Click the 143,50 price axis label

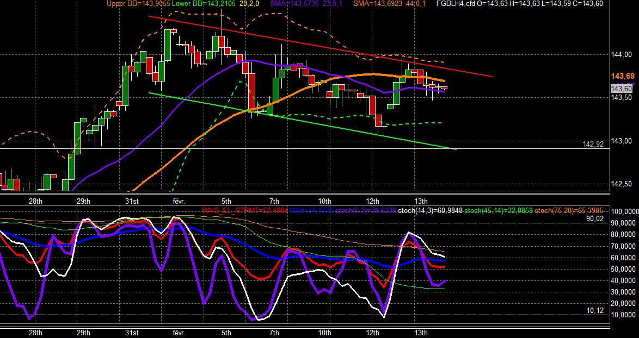(622, 97)
